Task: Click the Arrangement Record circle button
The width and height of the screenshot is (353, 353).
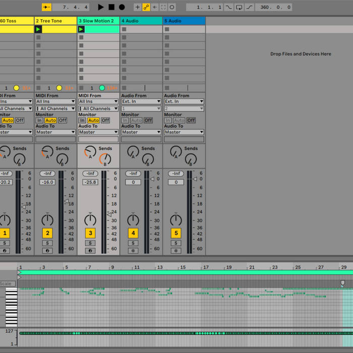Action: click(122, 7)
